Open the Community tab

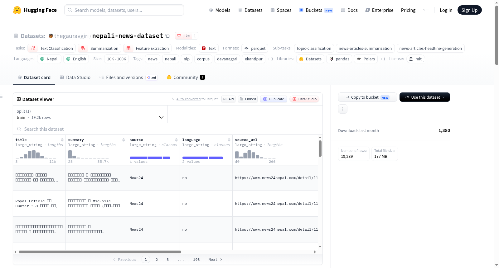coord(186,78)
